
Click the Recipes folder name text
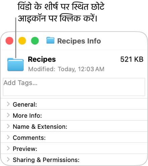tap(42, 59)
